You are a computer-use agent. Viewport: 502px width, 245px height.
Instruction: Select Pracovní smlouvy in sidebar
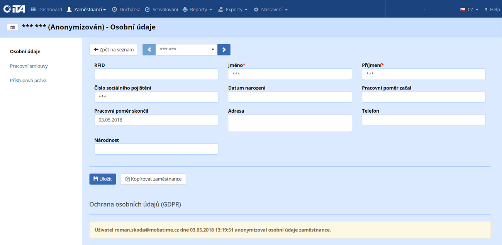click(29, 66)
